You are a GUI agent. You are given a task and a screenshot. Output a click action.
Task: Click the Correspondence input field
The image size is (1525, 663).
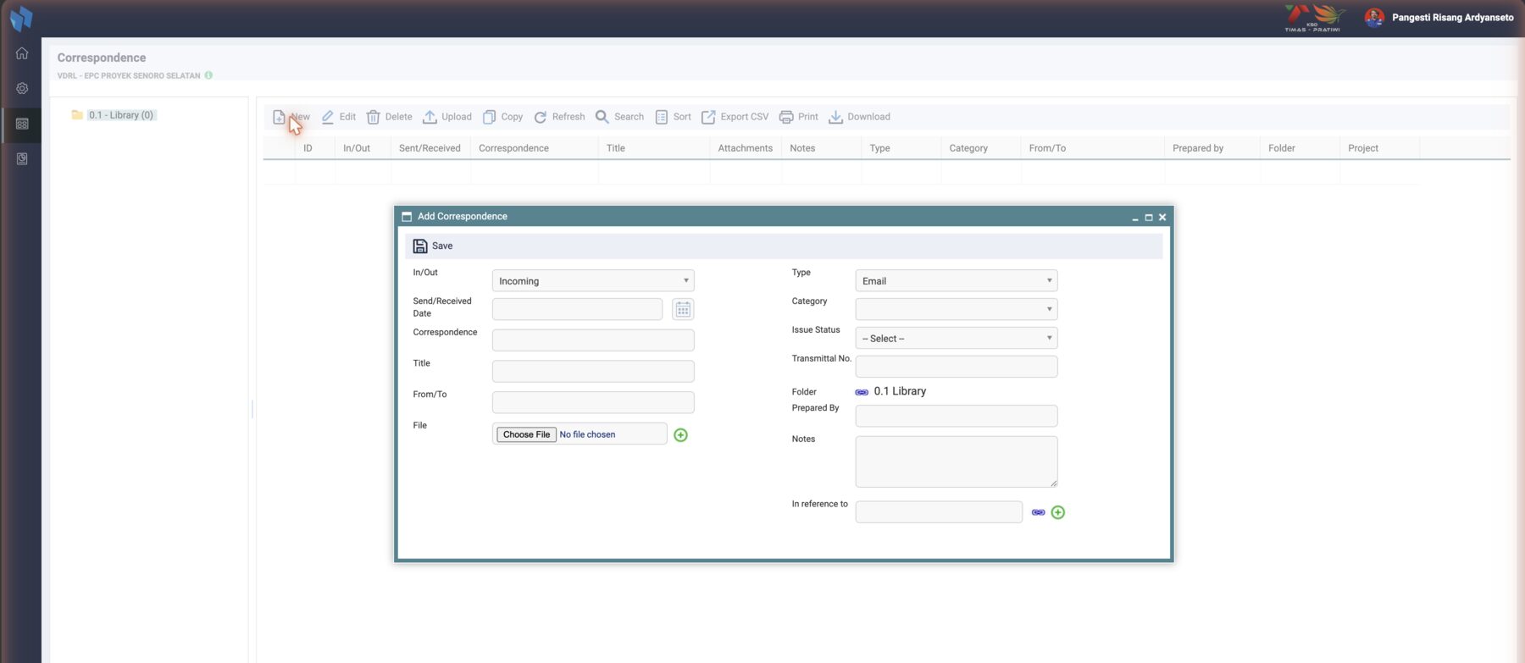point(593,340)
